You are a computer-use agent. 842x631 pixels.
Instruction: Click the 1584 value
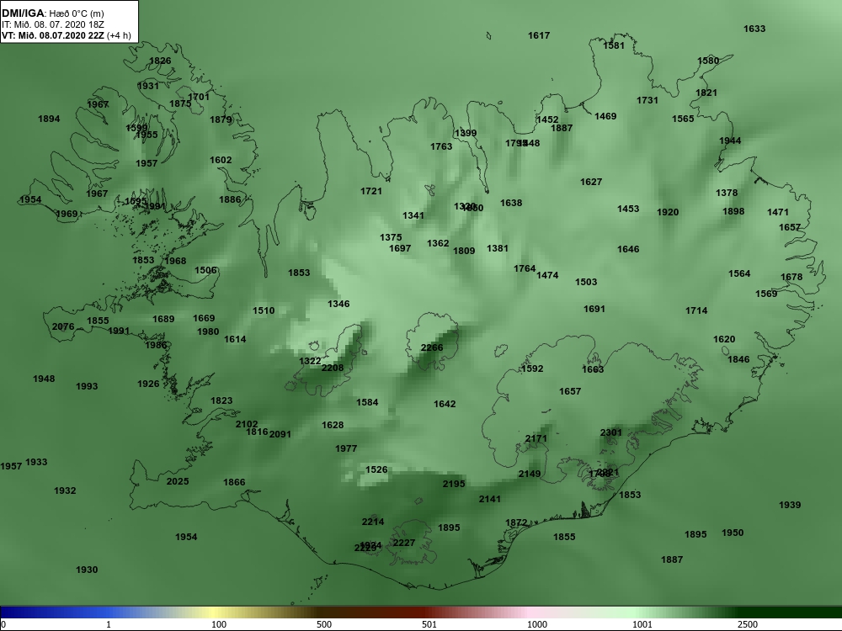coord(367,402)
